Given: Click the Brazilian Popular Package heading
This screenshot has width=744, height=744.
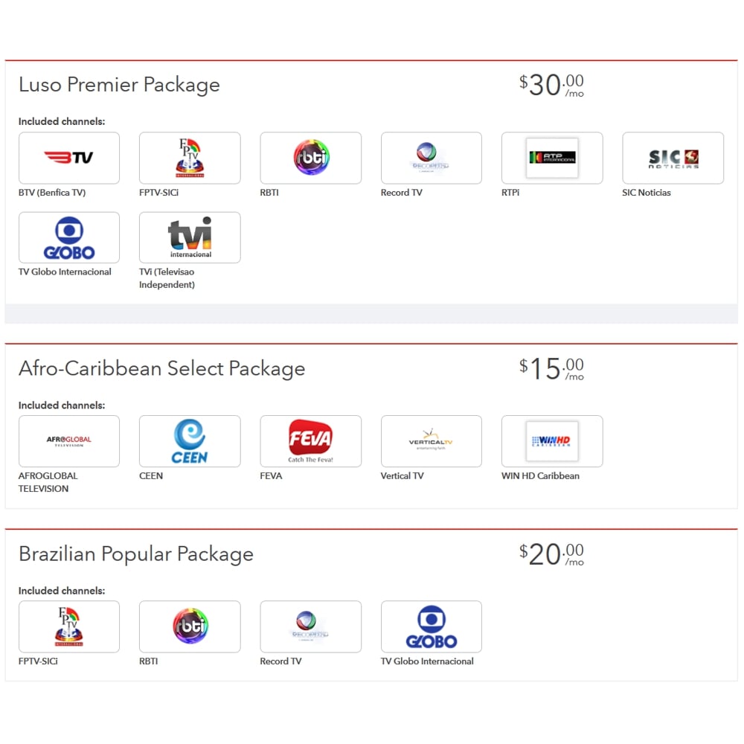Looking at the screenshot, I should click(x=135, y=554).
